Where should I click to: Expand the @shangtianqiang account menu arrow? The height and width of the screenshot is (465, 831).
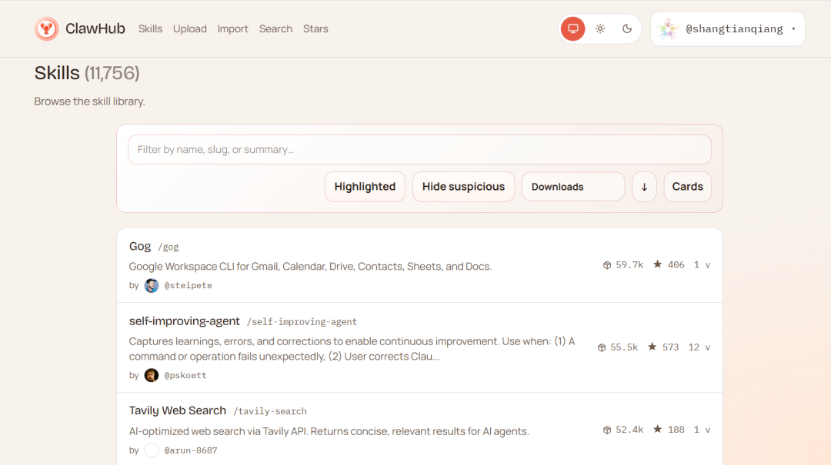[793, 29]
